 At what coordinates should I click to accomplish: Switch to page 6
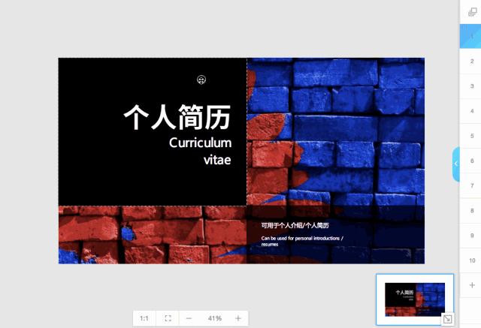(470, 161)
